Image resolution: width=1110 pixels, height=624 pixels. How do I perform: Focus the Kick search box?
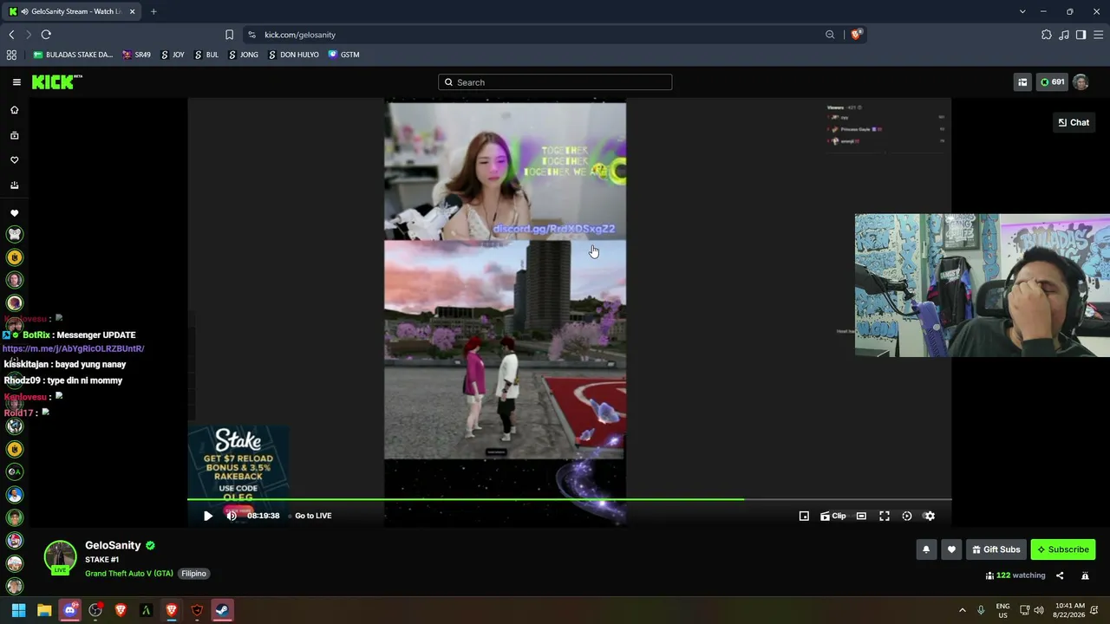(x=555, y=82)
